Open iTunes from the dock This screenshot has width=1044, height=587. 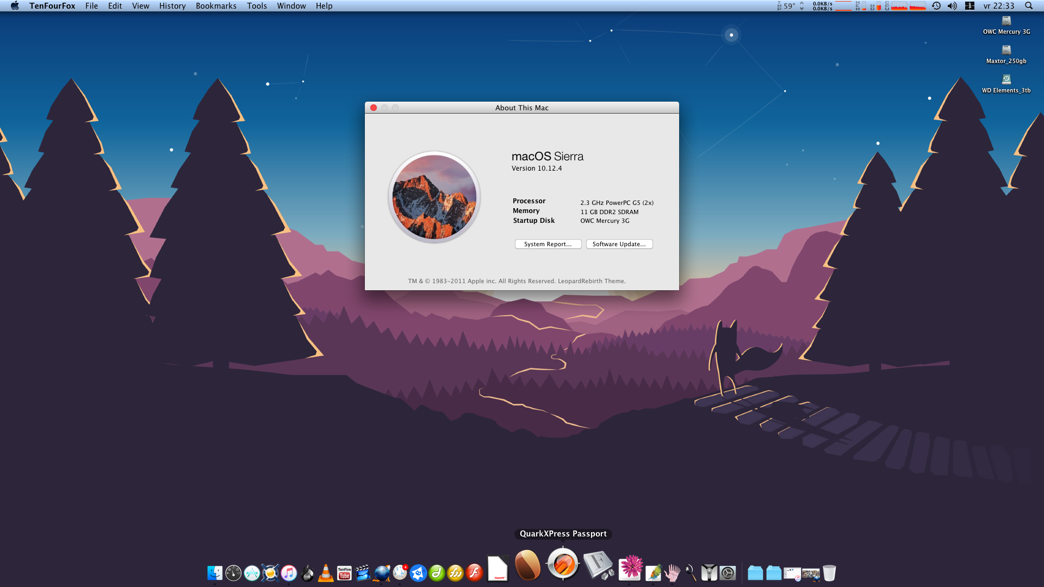click(289, 573)
